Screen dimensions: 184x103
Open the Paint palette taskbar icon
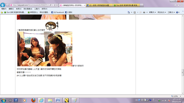[x=75, y=100]
